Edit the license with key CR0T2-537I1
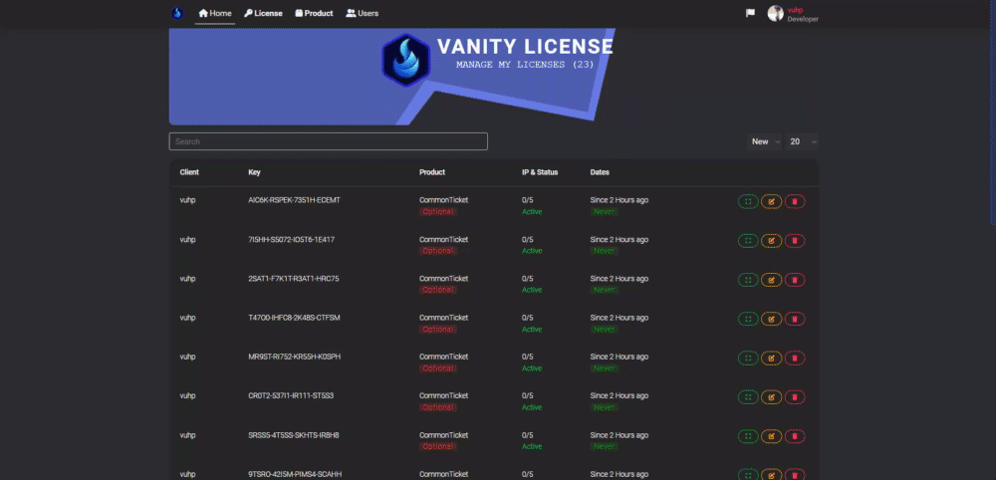 [x=771, y=397]
